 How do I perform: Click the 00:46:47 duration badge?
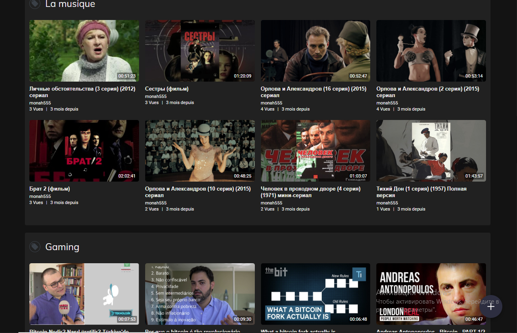pos(474,319)
